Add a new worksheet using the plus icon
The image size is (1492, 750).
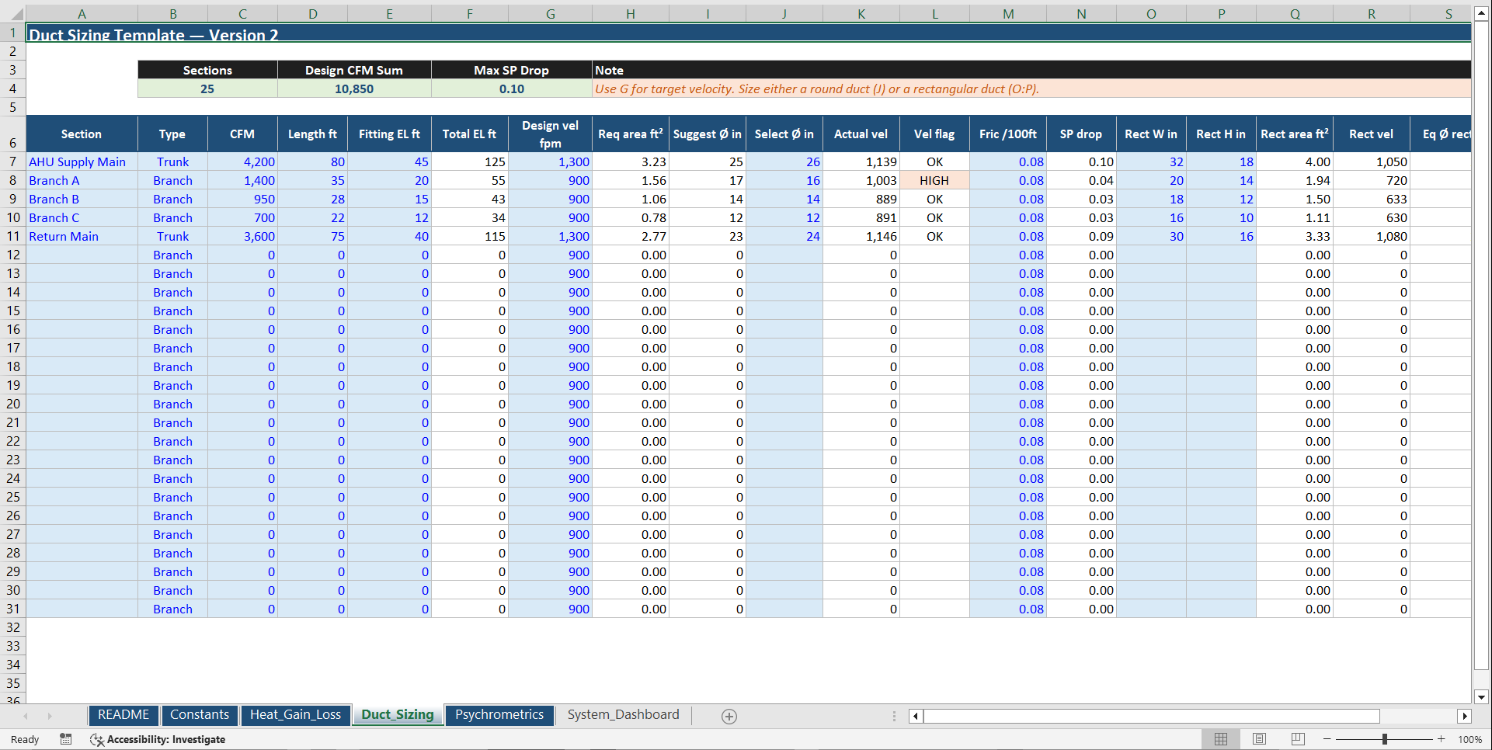[729, 715]
